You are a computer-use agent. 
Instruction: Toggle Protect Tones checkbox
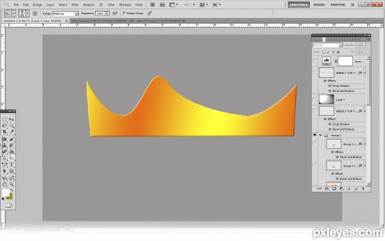pos(124,13)
